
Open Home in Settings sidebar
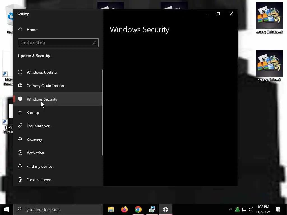58,30
